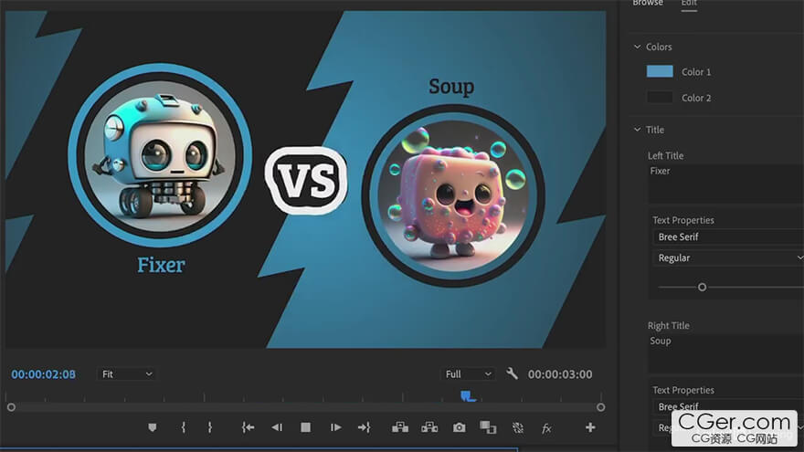Open the button editor plus icon
The height and width of the screenshot is (452, 804).
point(590,427)
